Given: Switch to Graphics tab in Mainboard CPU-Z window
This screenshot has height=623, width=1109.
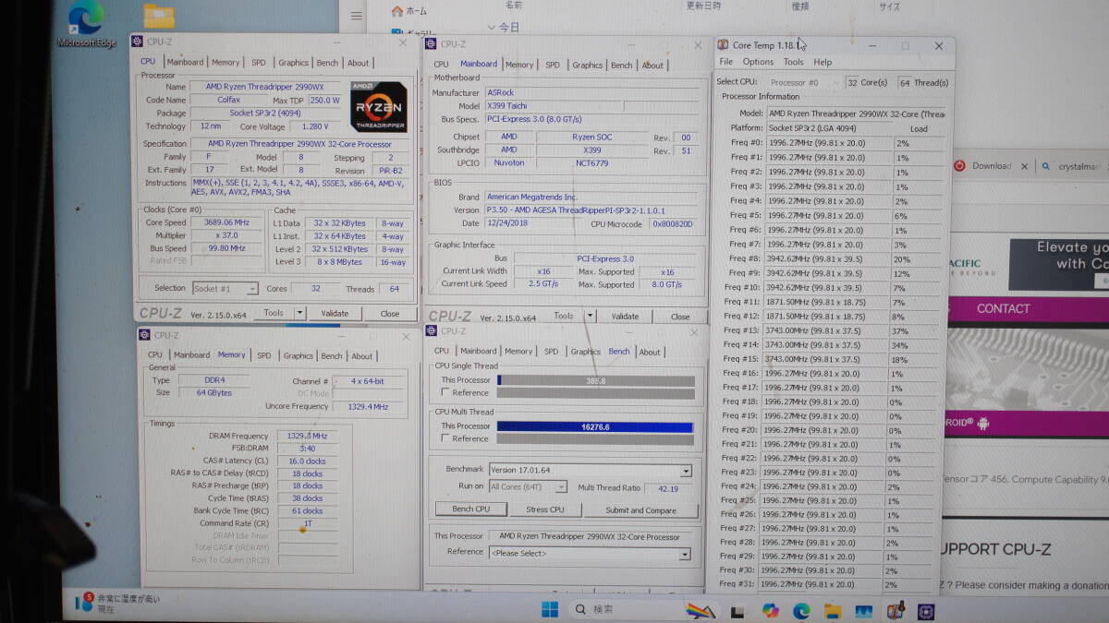Looking at the screenshot, I should [587, 65].
